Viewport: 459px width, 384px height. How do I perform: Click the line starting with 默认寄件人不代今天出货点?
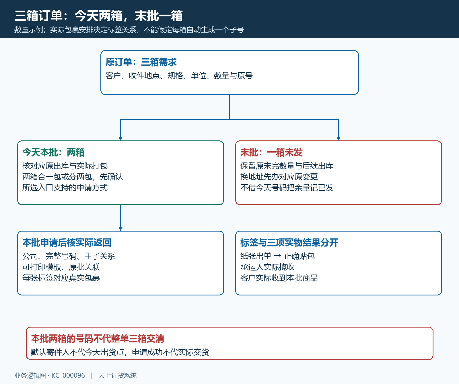tap(120, 352)
